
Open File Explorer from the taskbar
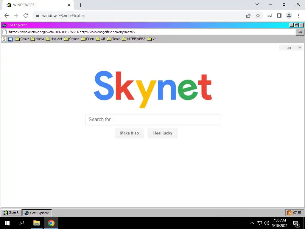(x=36, y=223)
